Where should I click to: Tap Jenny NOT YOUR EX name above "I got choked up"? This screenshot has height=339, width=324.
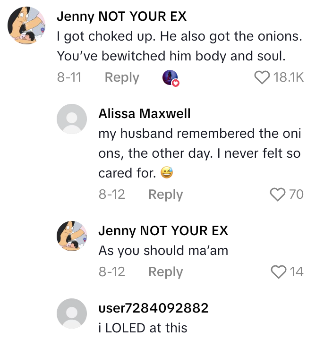coord(121,17)
